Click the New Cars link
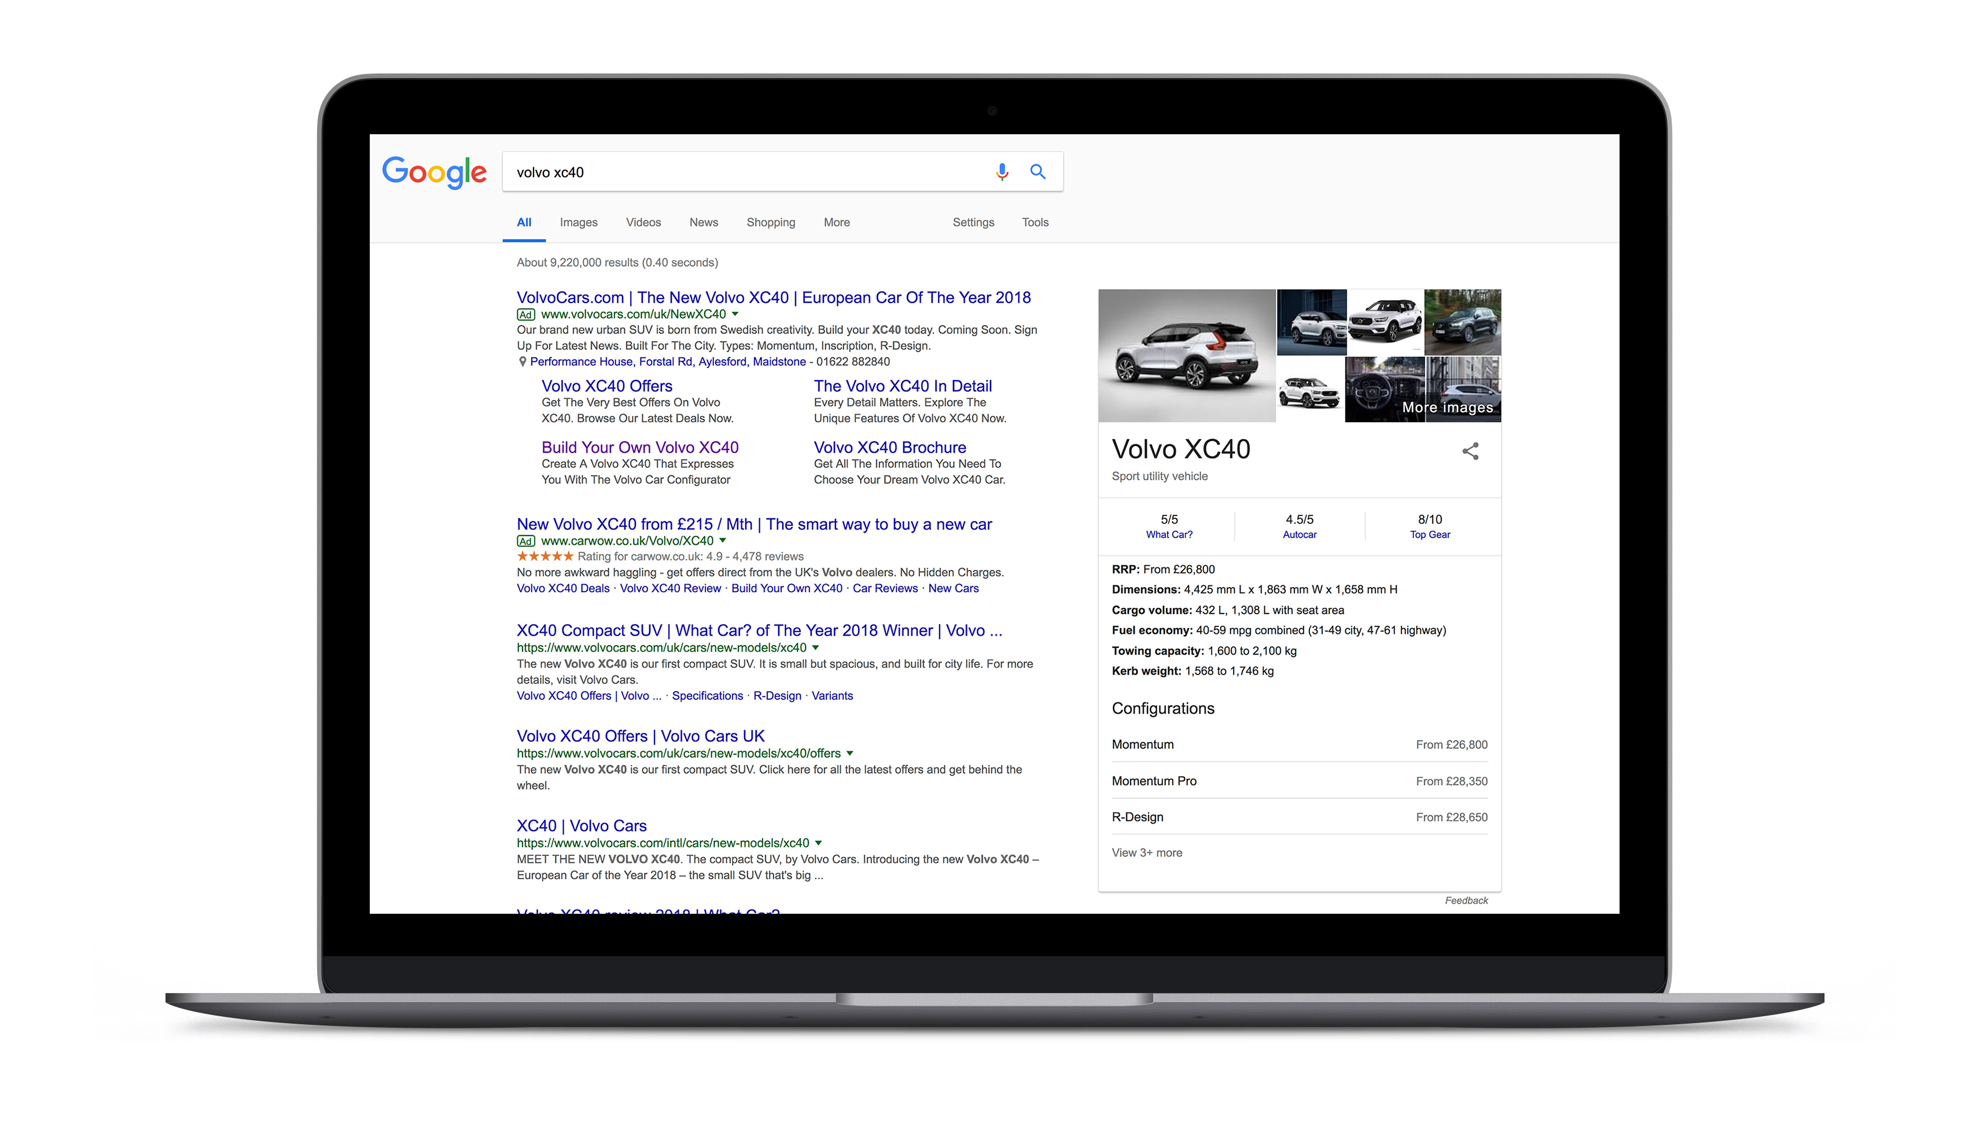1987x1122 pixels. coord(954,588)
